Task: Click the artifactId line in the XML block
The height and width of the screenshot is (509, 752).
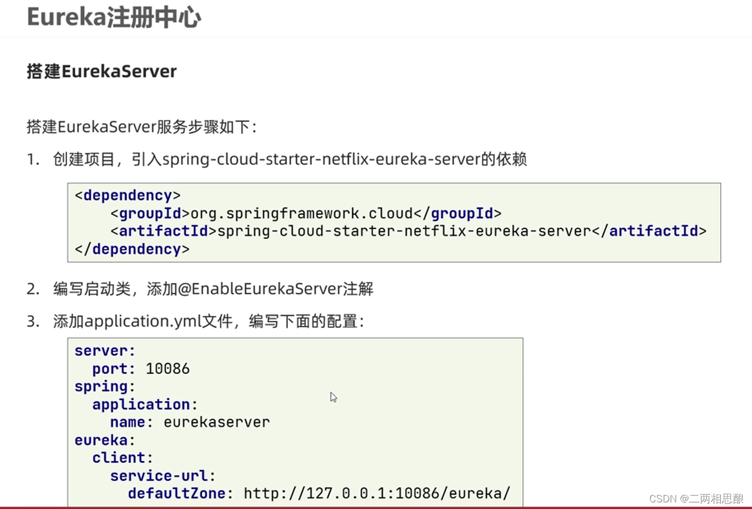Action: [x=408, y=231]
